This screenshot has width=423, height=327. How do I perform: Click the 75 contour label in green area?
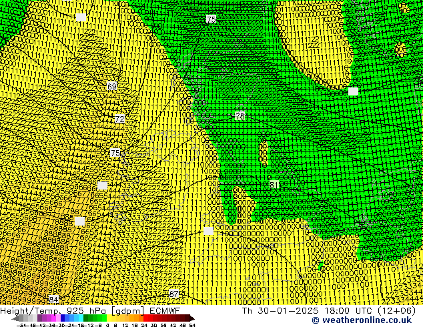click(211, 19)
